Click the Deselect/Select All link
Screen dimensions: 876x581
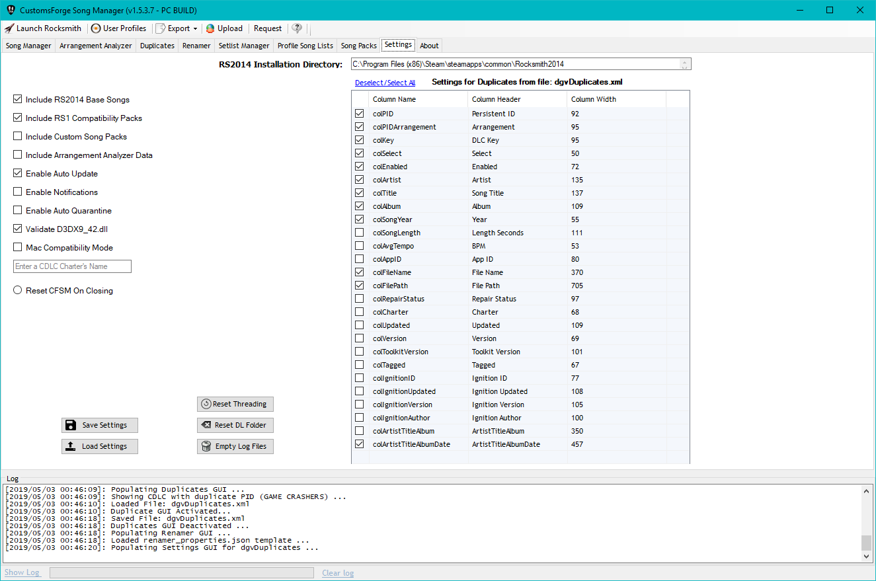[x=385, y=82]
